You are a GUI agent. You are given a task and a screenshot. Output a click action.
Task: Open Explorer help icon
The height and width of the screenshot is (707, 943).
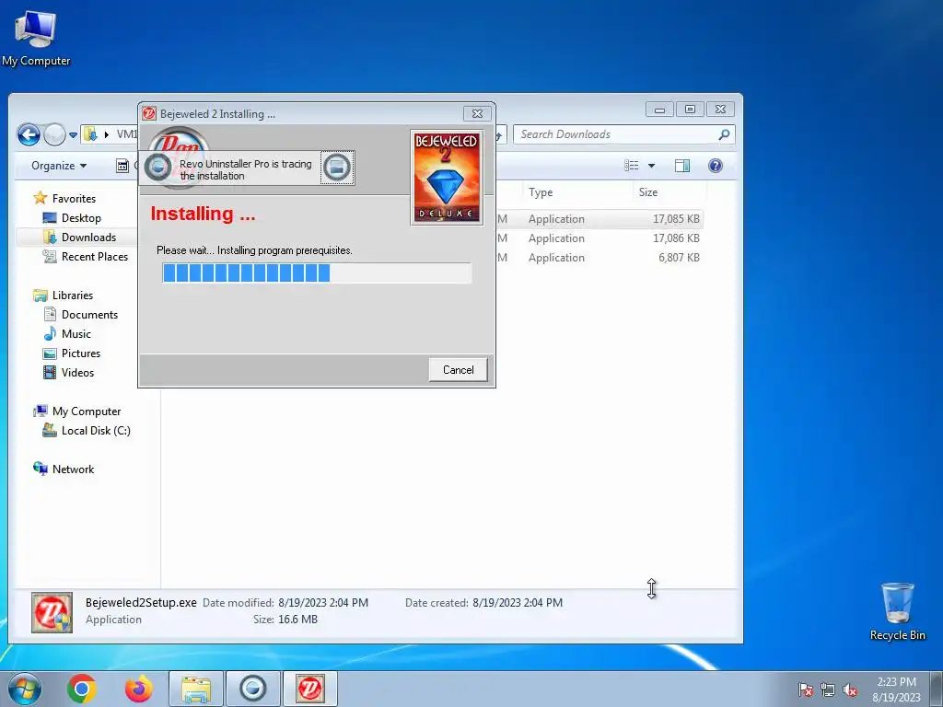(x=715, y=166)
